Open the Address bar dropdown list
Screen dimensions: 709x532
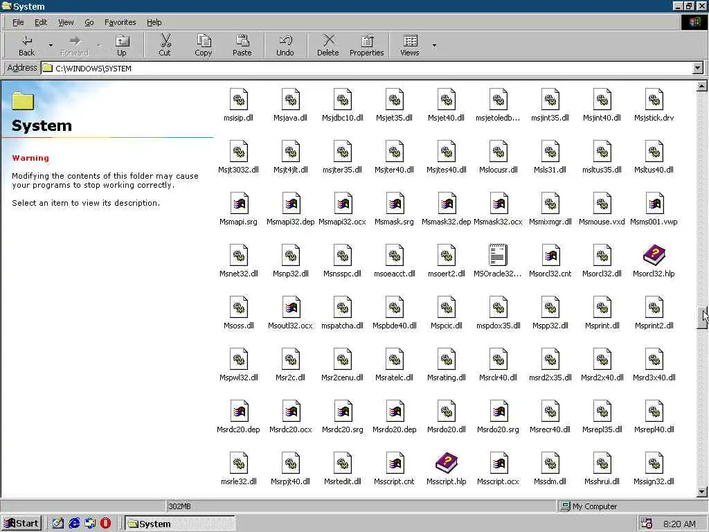pos(698,69)
